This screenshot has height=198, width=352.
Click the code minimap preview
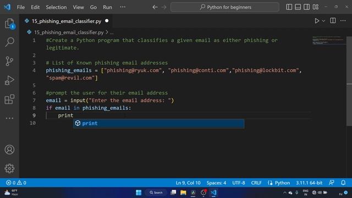(x=329, y=40)
